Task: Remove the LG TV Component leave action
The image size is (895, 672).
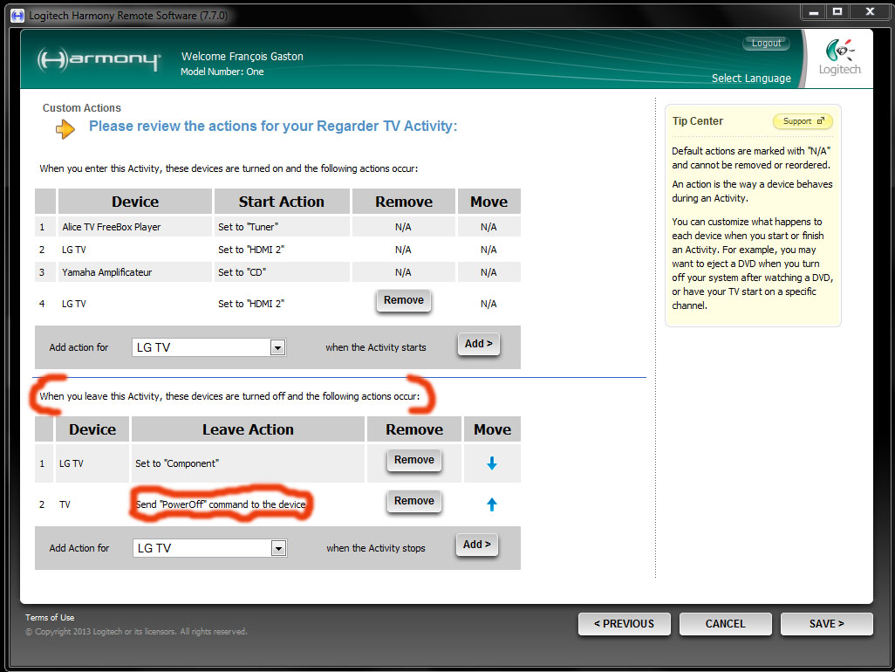Action: [x=413, y=460]
